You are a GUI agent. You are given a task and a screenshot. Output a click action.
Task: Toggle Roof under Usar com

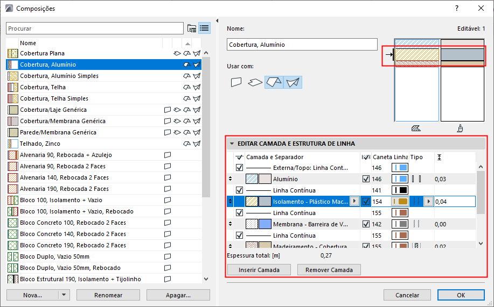point(274,82)
